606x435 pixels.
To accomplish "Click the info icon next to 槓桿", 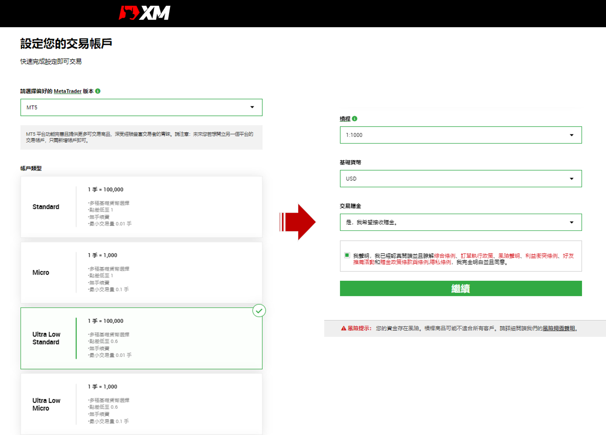I will click(x=355, y=119).
